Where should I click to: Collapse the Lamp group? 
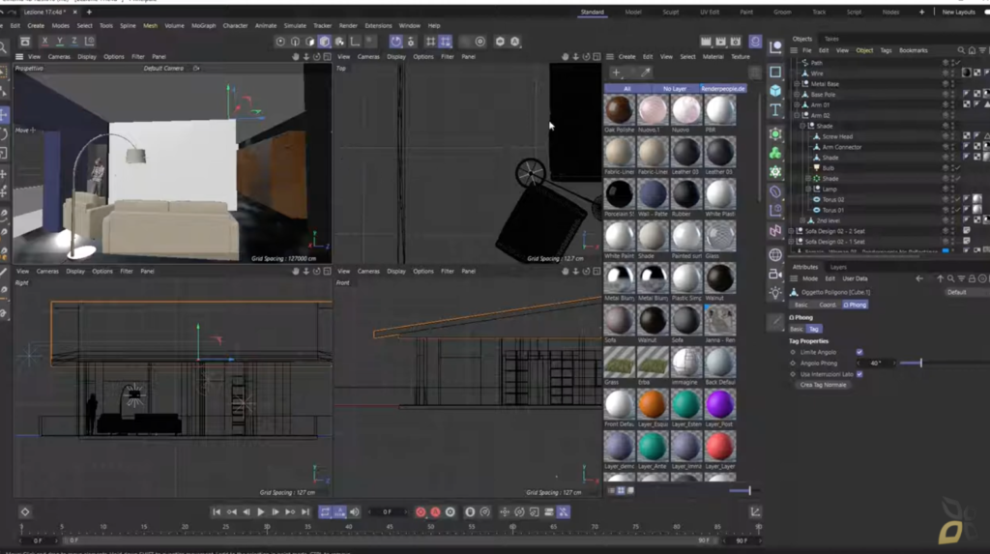tap(808, 189)
